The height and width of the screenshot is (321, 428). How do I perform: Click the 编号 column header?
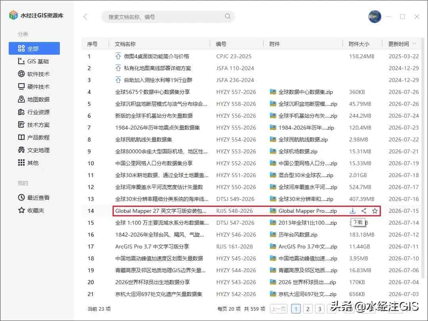pos(221,44)
